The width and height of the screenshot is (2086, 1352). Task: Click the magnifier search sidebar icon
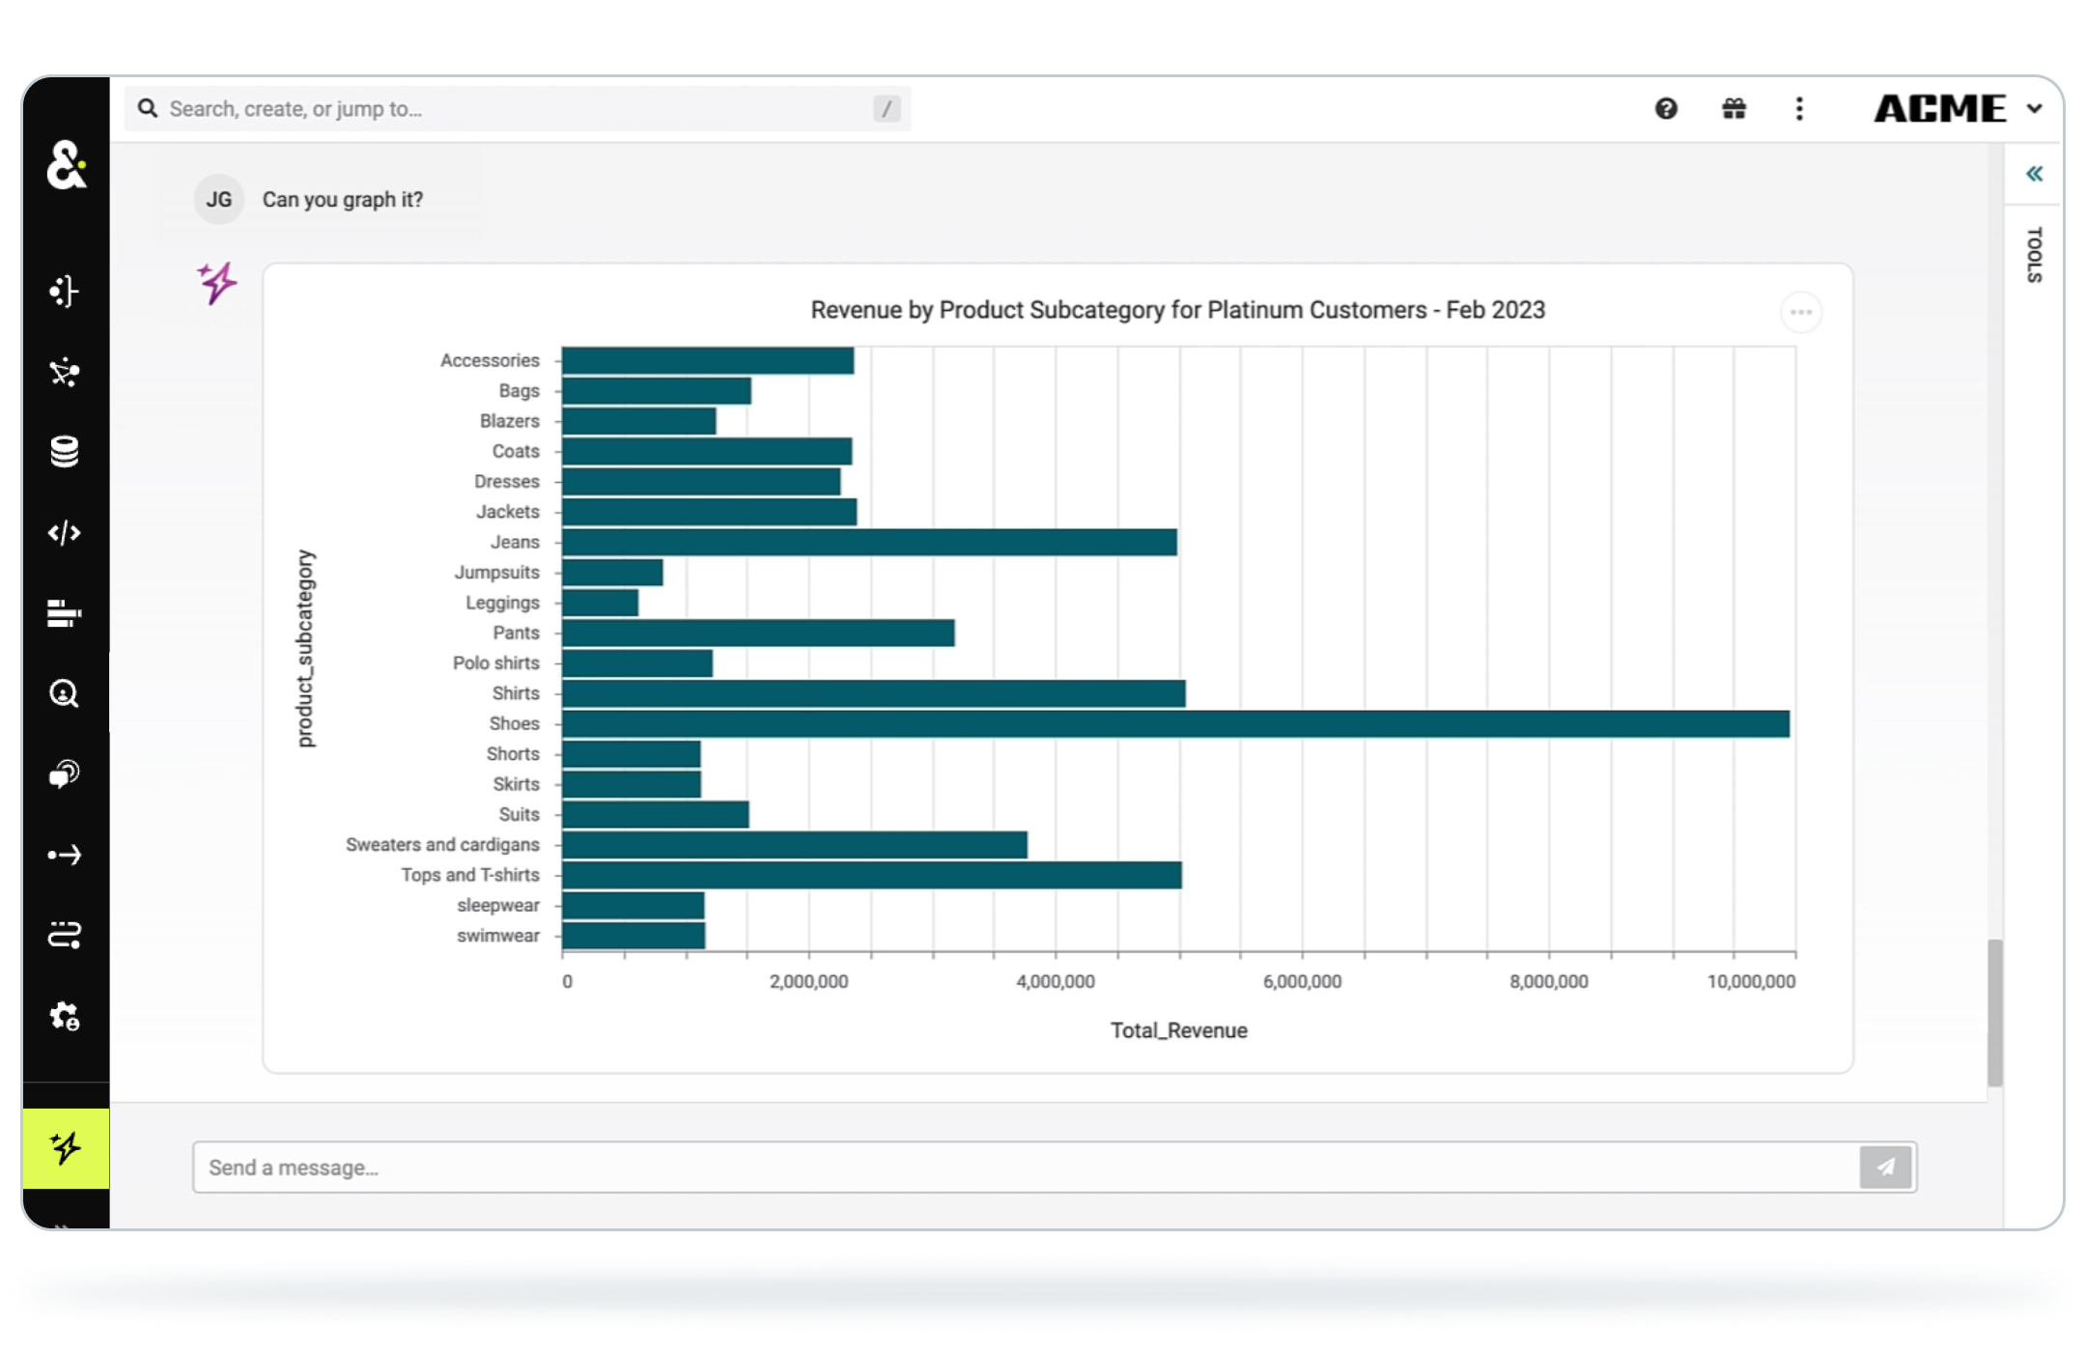65,693
